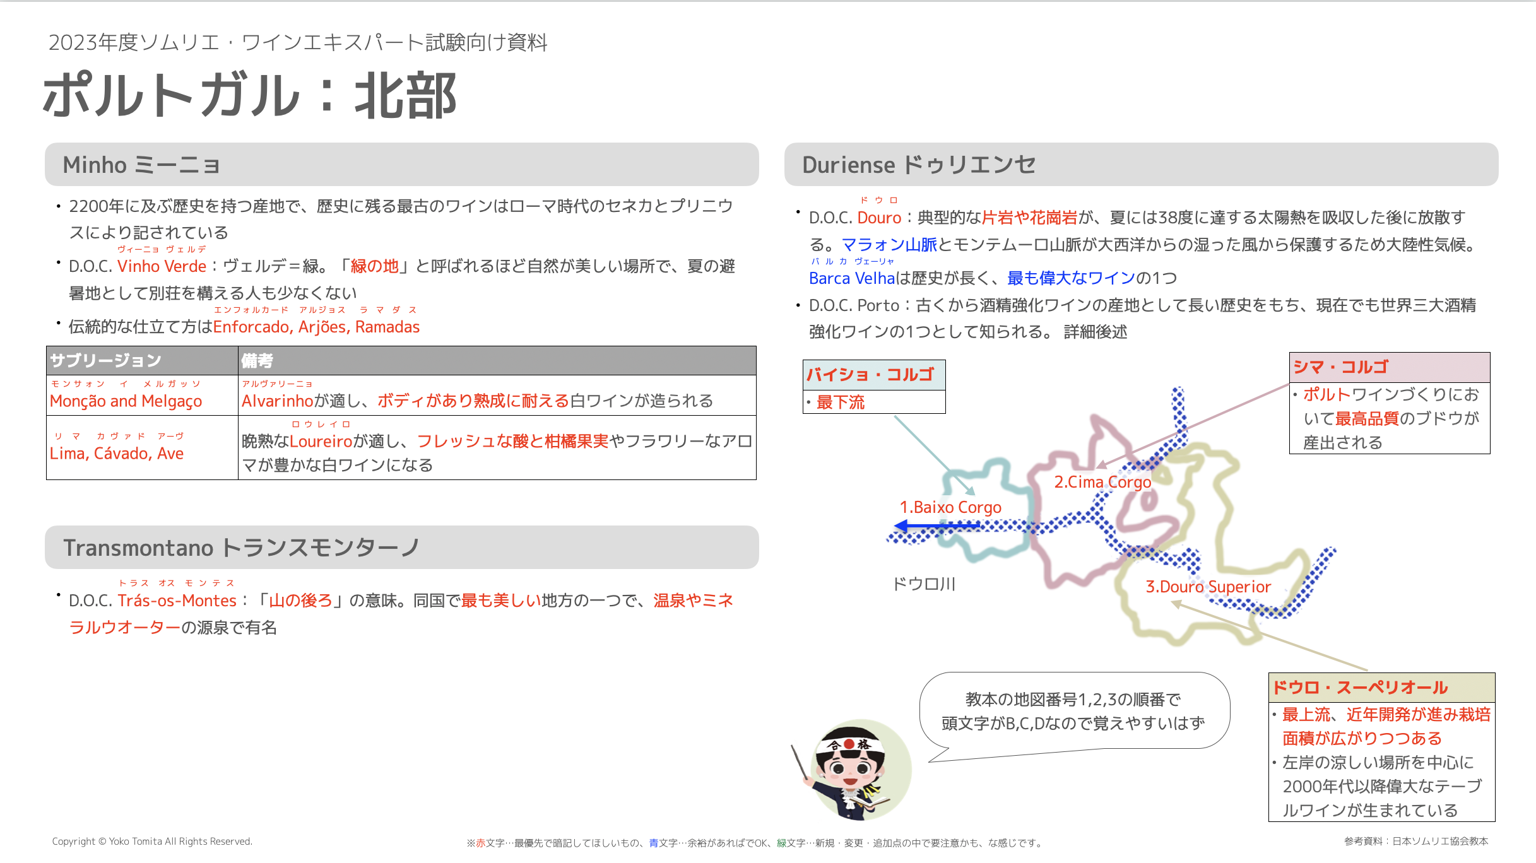The image size is (1536, 863).
Task: Click the blue text Barca Velha
Action: click(853, 278)
